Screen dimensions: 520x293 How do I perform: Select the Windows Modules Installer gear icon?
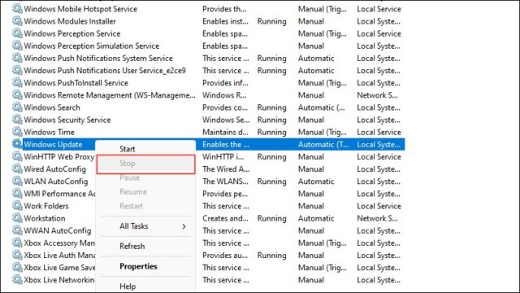(x=17, y=21)
